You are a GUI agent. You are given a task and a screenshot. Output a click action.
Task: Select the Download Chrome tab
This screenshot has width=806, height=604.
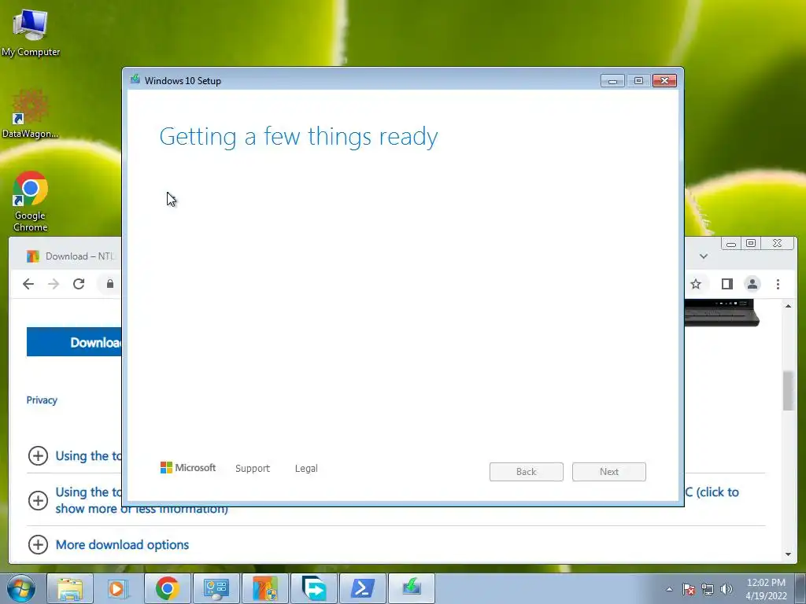pyautogui.click(x=70, y=256)
